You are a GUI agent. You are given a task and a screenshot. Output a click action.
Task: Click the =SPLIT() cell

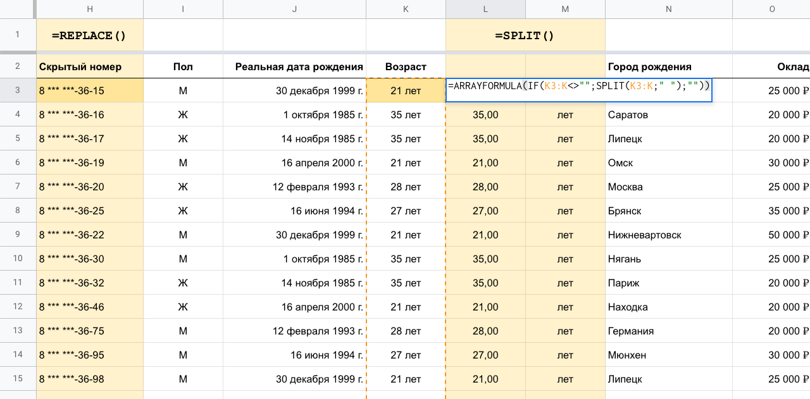[526, 35]
